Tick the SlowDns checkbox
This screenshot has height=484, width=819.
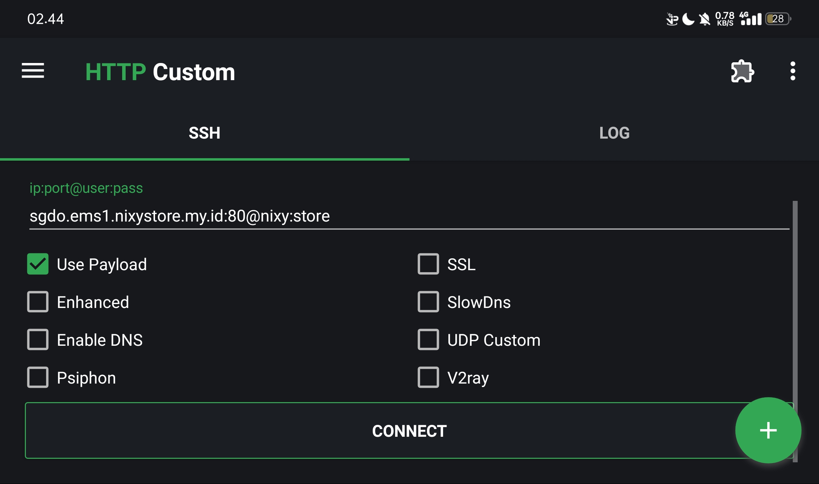[428, 302]
